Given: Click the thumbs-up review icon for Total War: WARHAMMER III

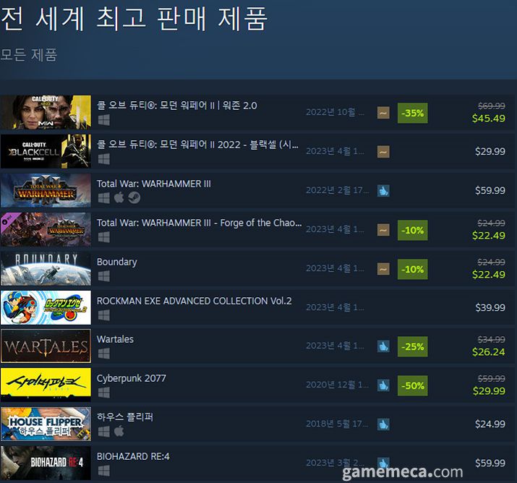Looking at the screenshot, I should pyautogui.click(x=383, y=191).
